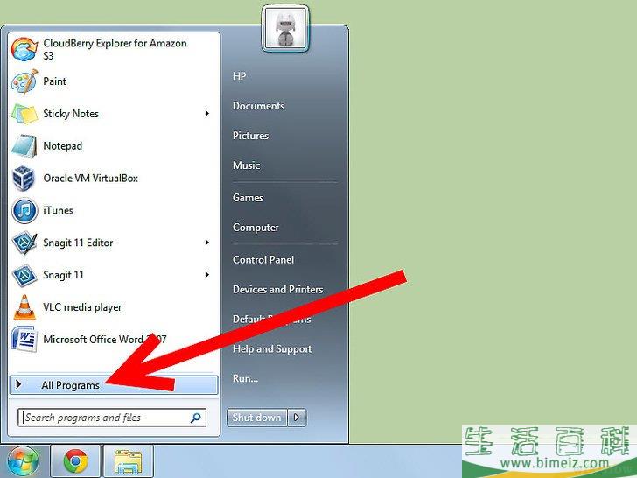
Task: Launch Microsoft Office Word 2007 icon
Action: click(24, 339)
